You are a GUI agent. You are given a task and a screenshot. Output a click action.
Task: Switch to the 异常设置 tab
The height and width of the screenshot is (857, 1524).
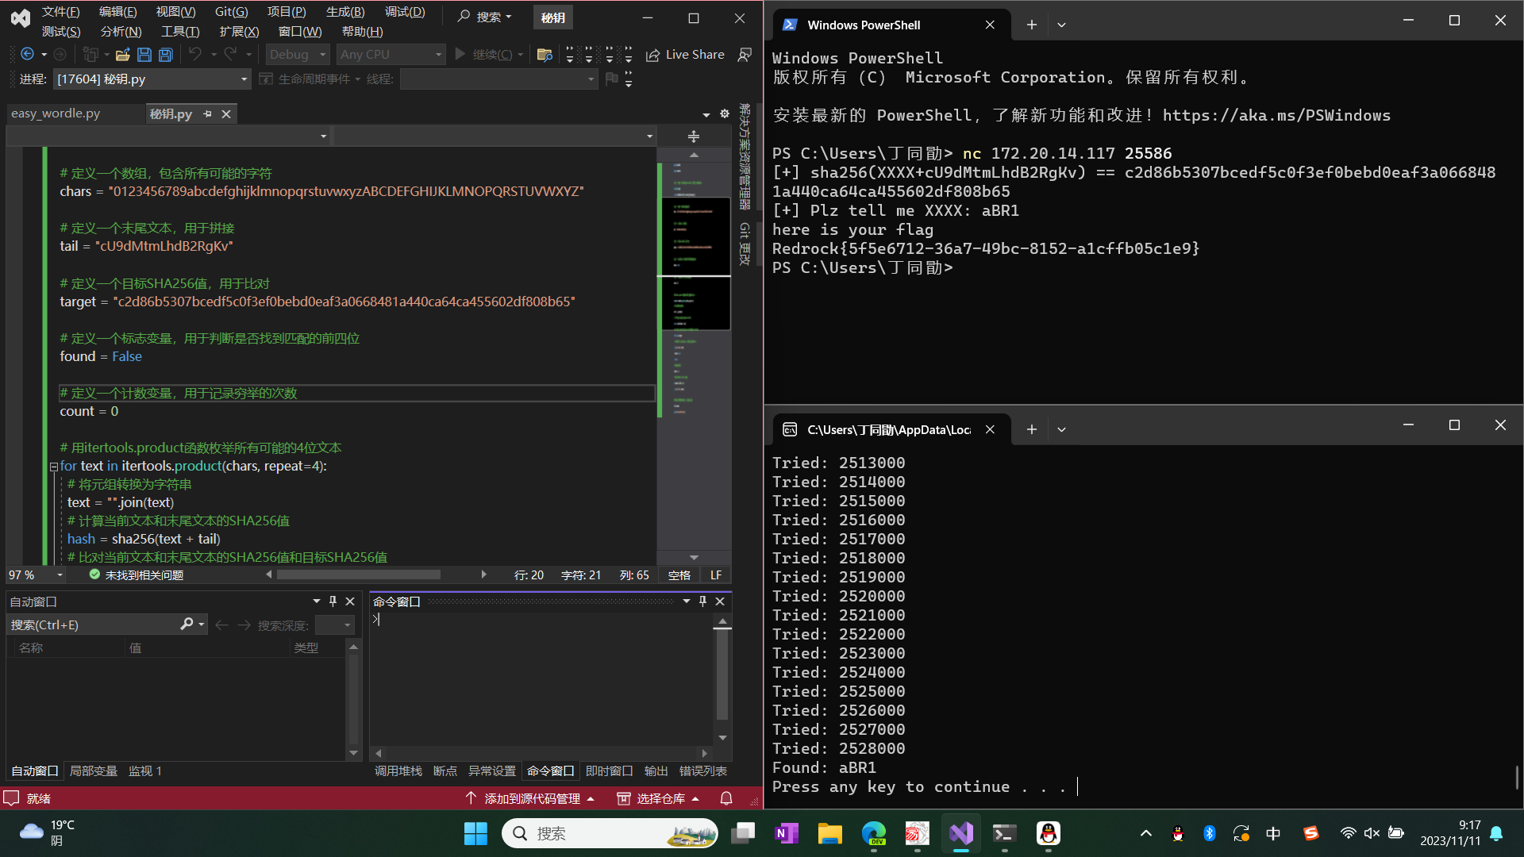tap(492, 771)
